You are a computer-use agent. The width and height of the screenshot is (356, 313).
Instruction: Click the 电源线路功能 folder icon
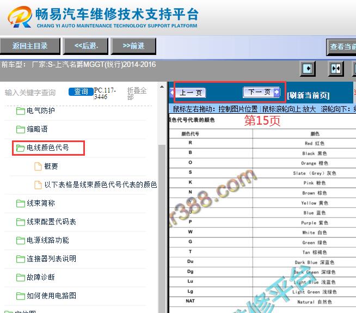(21, 241)
